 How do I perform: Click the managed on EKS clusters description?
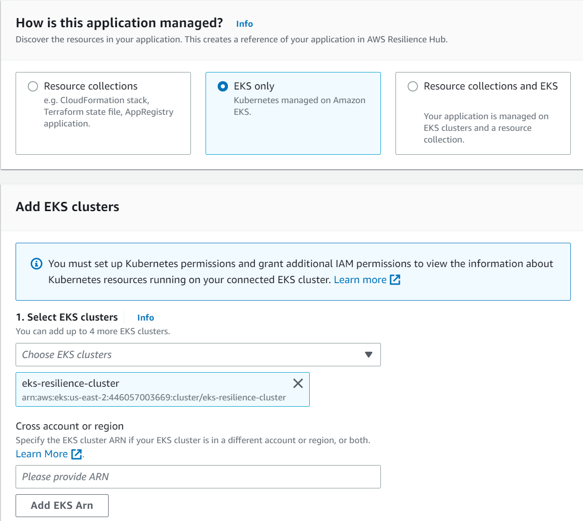click(x=486, y=128)
